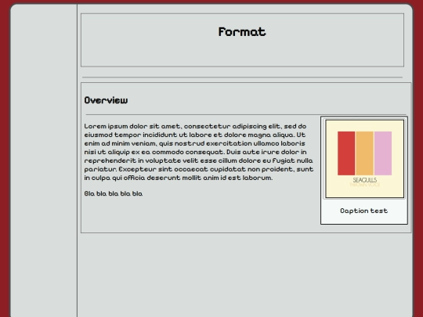The height and width of the screenshot is (317, 423).
Task: Open the Seagulls album cover thumbnail
Action: [364, 159]
